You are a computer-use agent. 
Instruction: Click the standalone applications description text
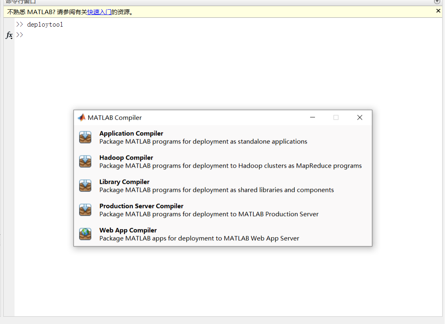(203, 141)
